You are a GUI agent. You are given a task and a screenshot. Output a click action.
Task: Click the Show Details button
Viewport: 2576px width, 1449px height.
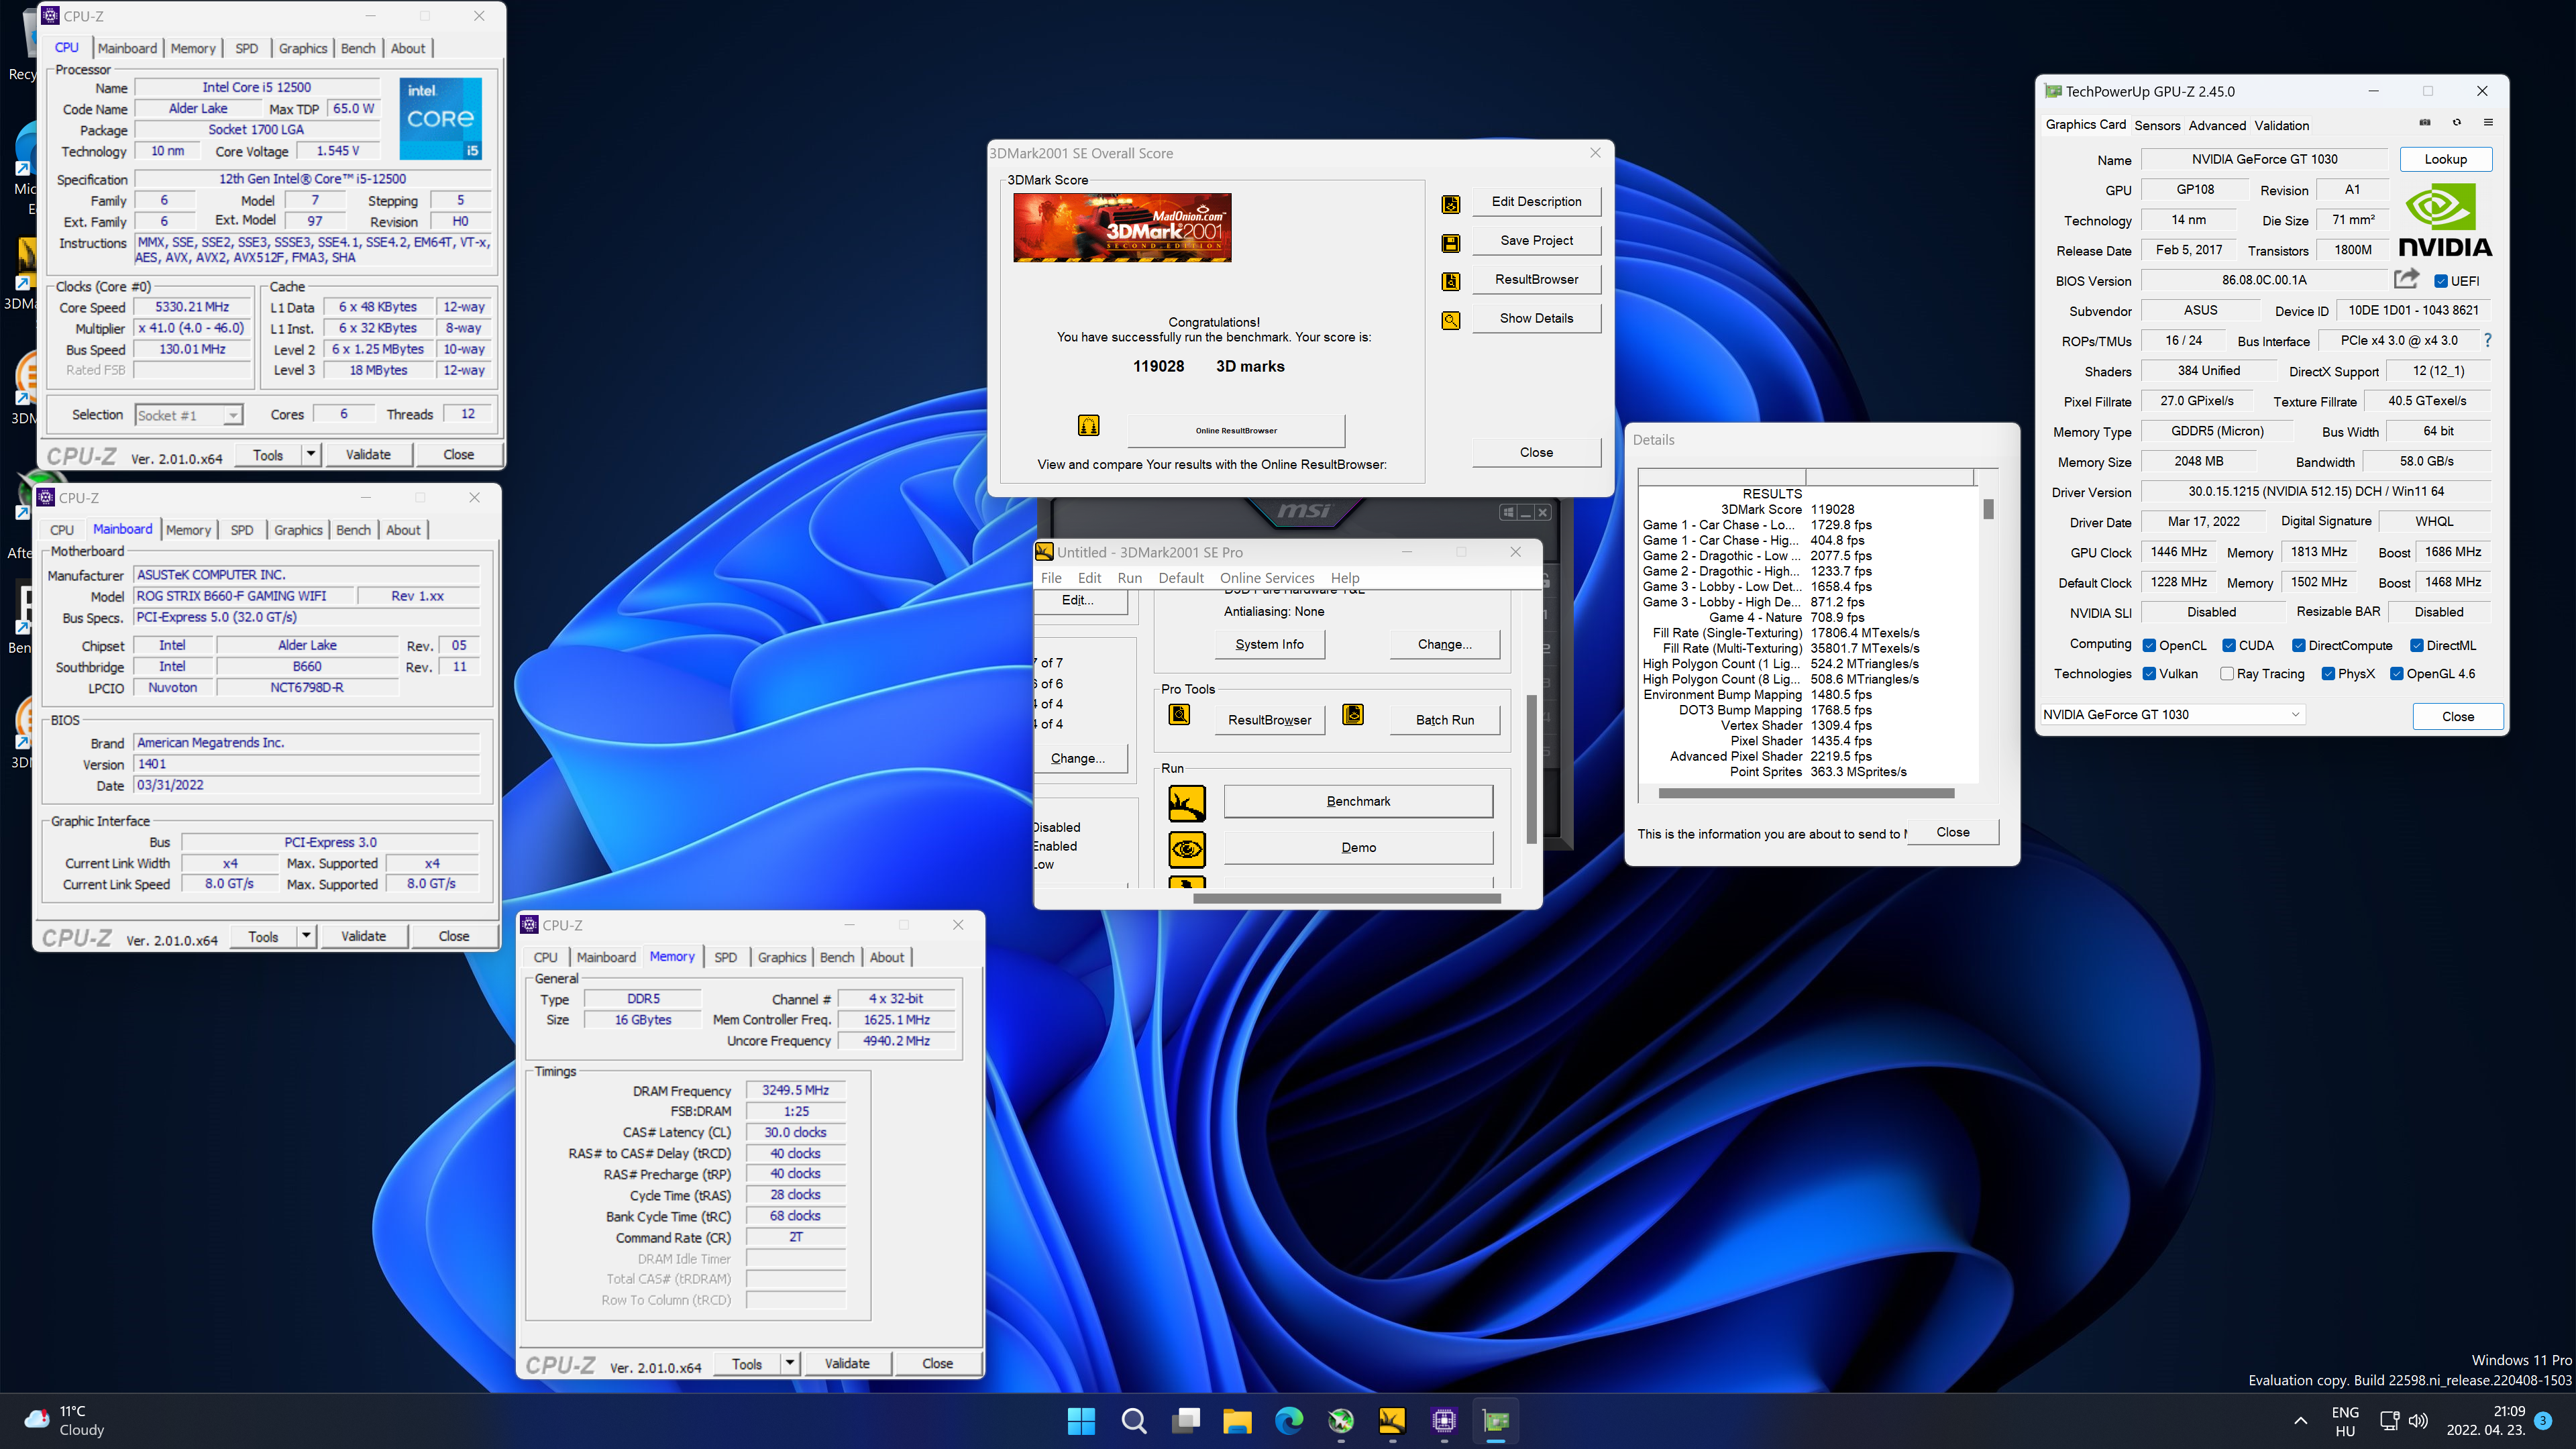coord(1536,318)
